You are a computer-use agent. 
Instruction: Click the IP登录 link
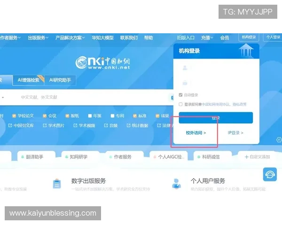(x=235, y=133)
